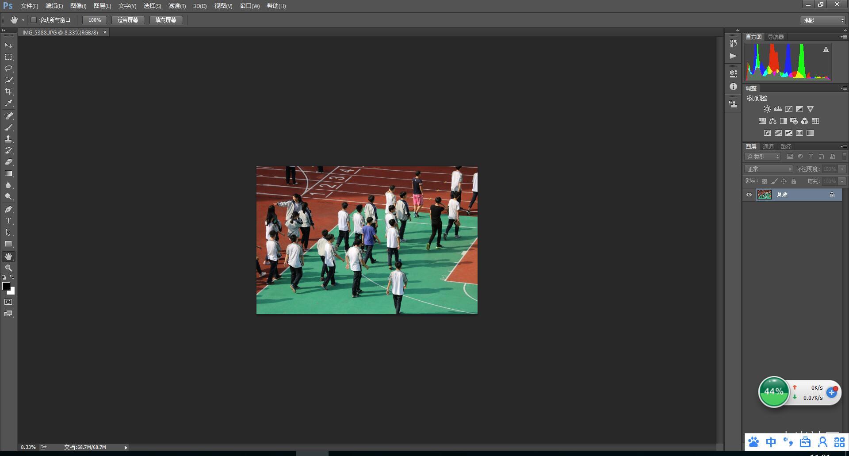Select the Zoom tool
849x456 pixels.
pos(8,268)
